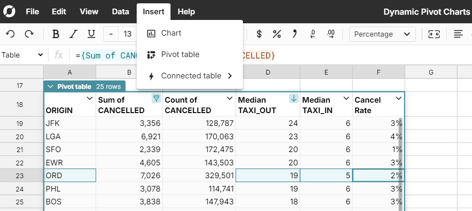Open Connected table submenu

tap(191, 76)
